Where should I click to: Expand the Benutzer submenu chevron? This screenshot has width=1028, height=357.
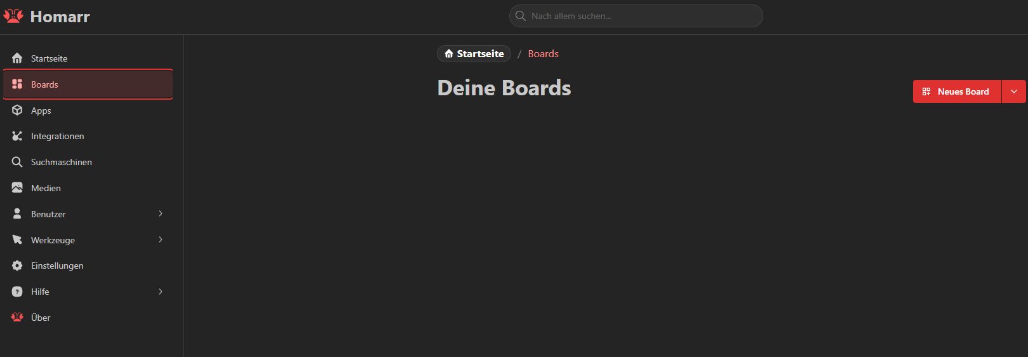161,214
